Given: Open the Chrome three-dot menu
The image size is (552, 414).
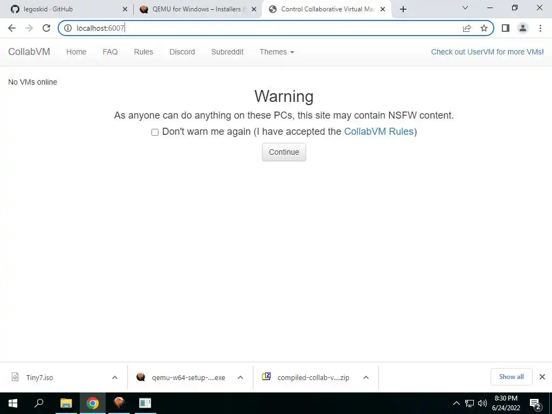Looking at the screenshot, I should [540, 28].
